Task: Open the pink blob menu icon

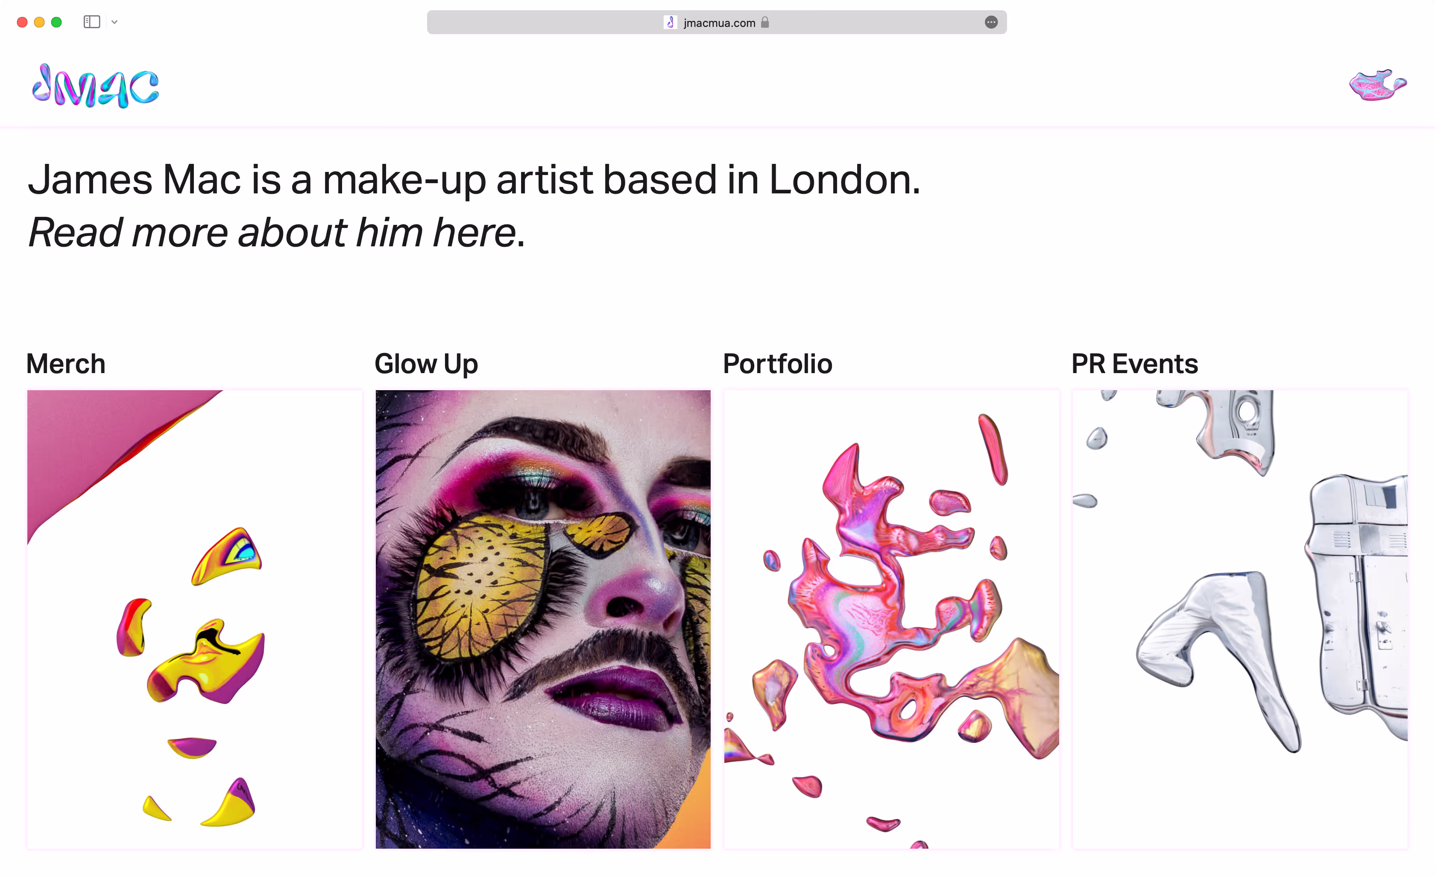Action: [x=1378, y=85]
